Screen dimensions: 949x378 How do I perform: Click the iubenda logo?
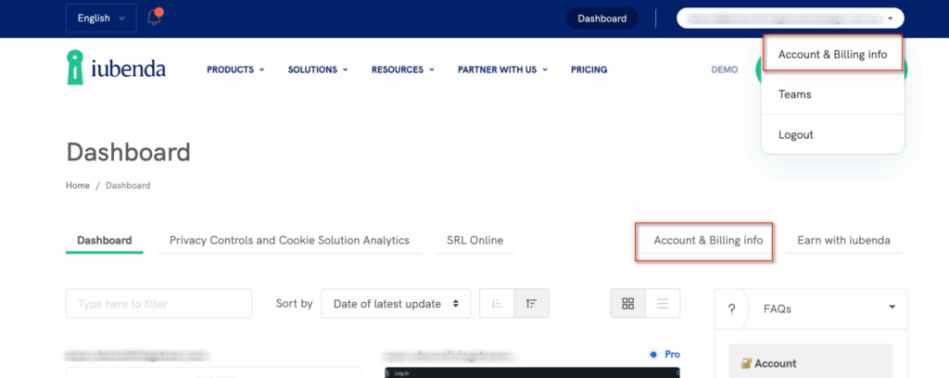point(116,69)
